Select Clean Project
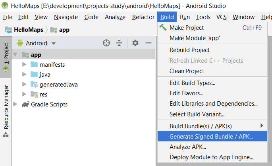The width and height of the screenshot is (272, 166). pos(212,71)
